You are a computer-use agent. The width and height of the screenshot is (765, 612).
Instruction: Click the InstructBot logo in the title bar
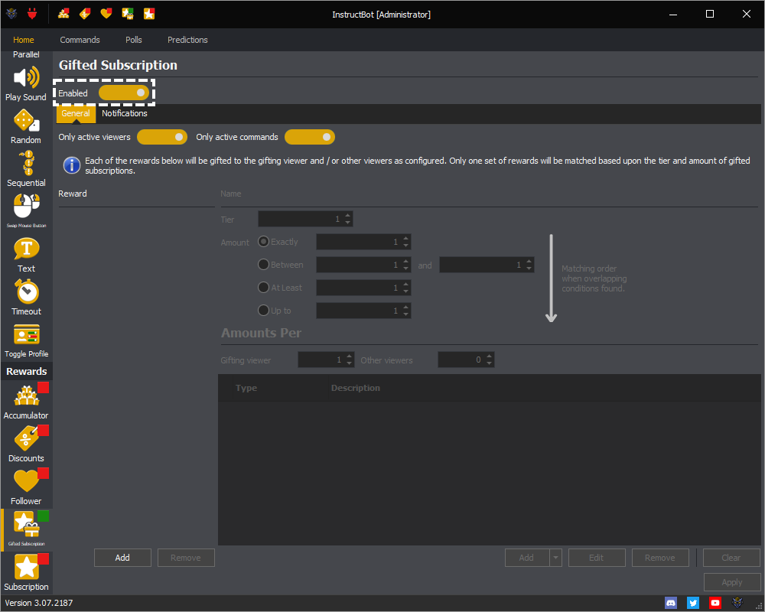click(x=11, y=14)
